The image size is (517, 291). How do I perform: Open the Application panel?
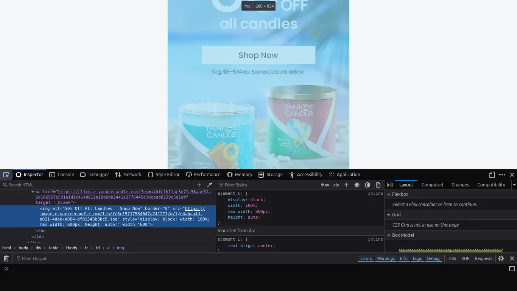(344, 175)
